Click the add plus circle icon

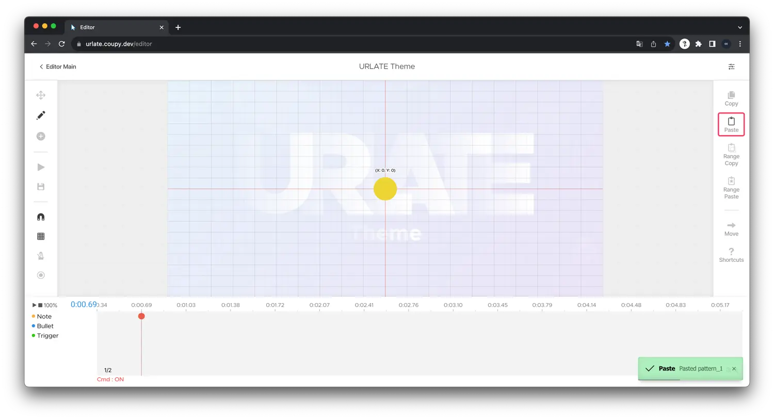click(x=41, y=136)
